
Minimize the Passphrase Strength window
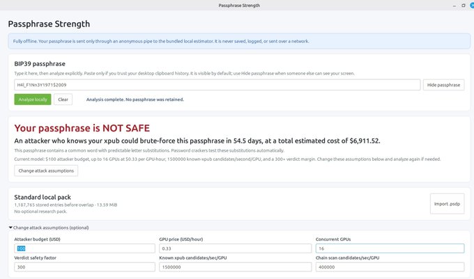454,6
